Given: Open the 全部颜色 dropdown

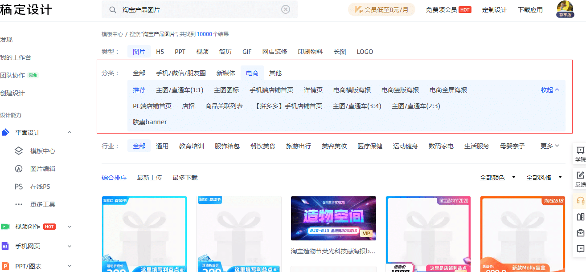Looking at the screenshot, I should 497,178.
